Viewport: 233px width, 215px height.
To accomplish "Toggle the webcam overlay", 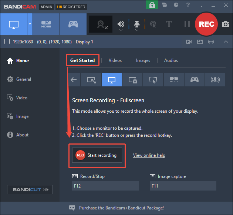I will [101, 24].
